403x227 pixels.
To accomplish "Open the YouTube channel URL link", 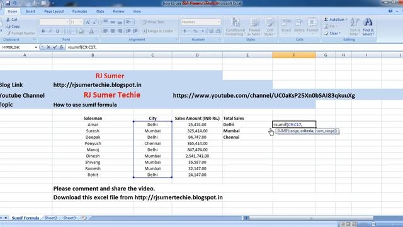I will pyautogui.click(x=264, y=95).
